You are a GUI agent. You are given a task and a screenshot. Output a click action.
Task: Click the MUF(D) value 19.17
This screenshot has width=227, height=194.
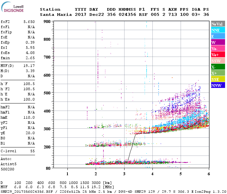coord(29,66)
